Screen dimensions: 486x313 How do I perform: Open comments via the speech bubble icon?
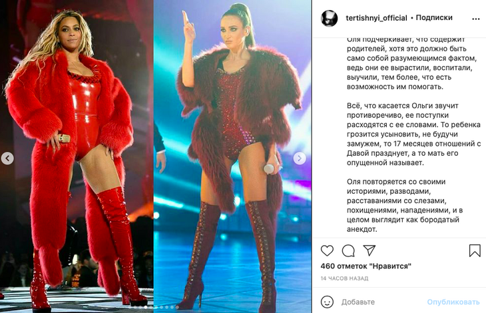(x=348, y=250)
